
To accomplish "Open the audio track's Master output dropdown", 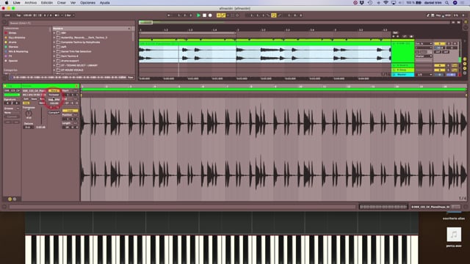I will point(424,56).
